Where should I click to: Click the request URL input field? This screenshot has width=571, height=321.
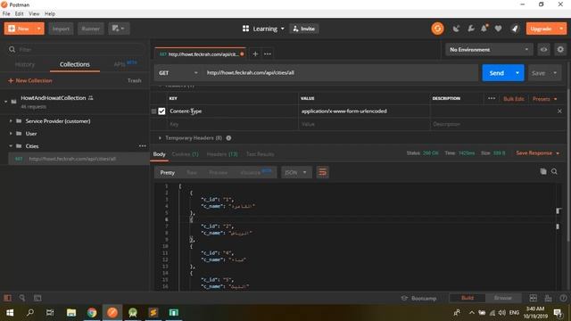click(341, 73)
